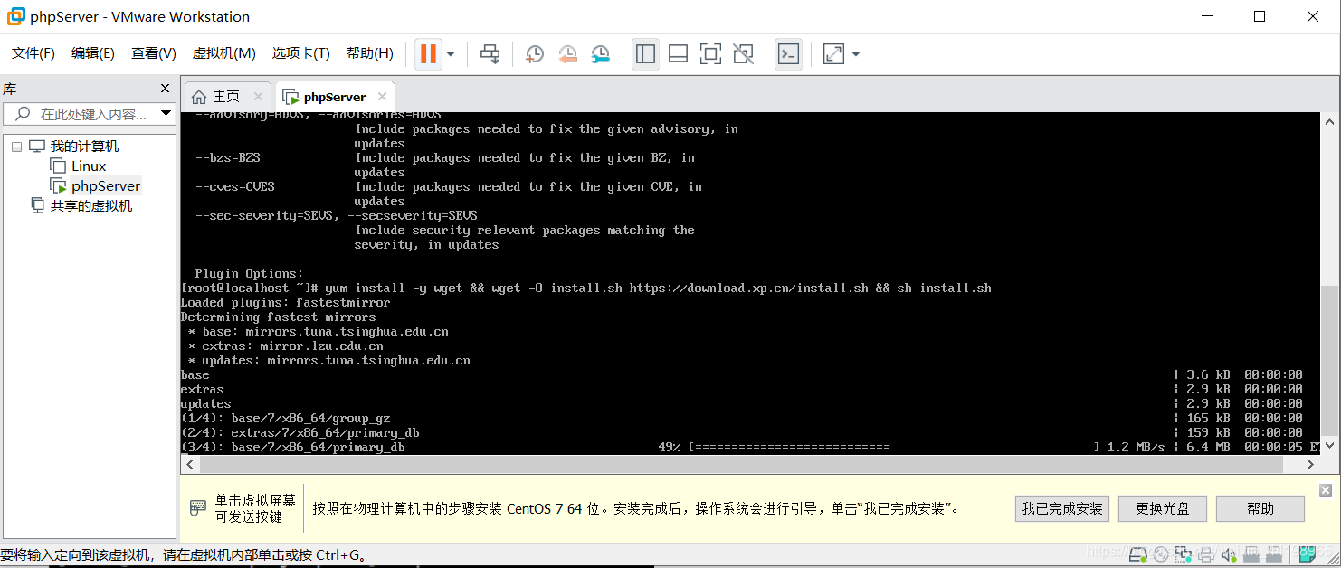Screen dimensions: 1341x568
Task: Open the fullscreen button dropdown arrow
Action: (854, 53)
